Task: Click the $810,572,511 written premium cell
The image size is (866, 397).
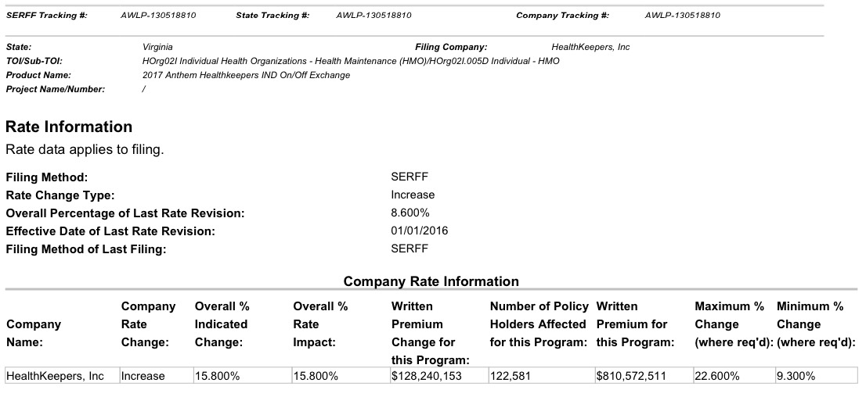Action: pos(631,376)
